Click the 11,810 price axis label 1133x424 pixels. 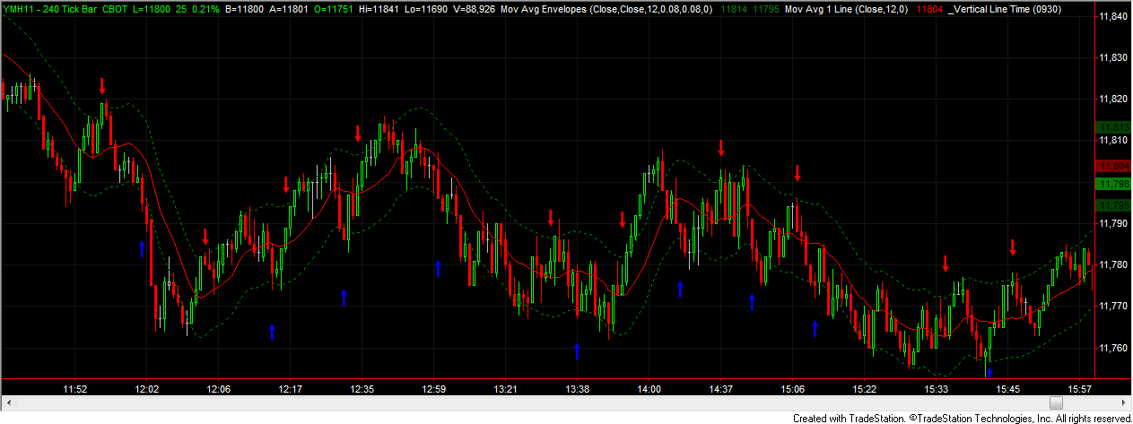[1113, 141]
